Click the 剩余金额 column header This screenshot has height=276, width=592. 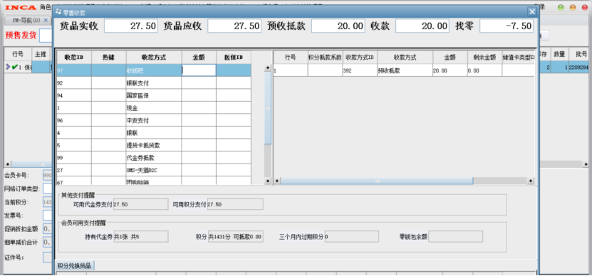484,58
